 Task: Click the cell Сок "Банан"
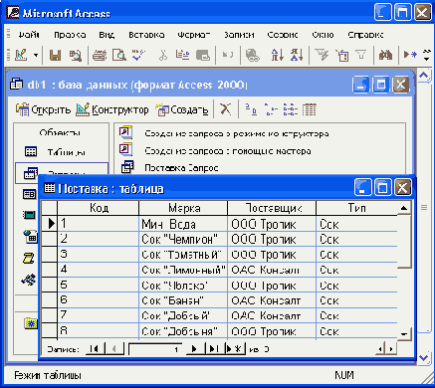(x=183, y=300)
